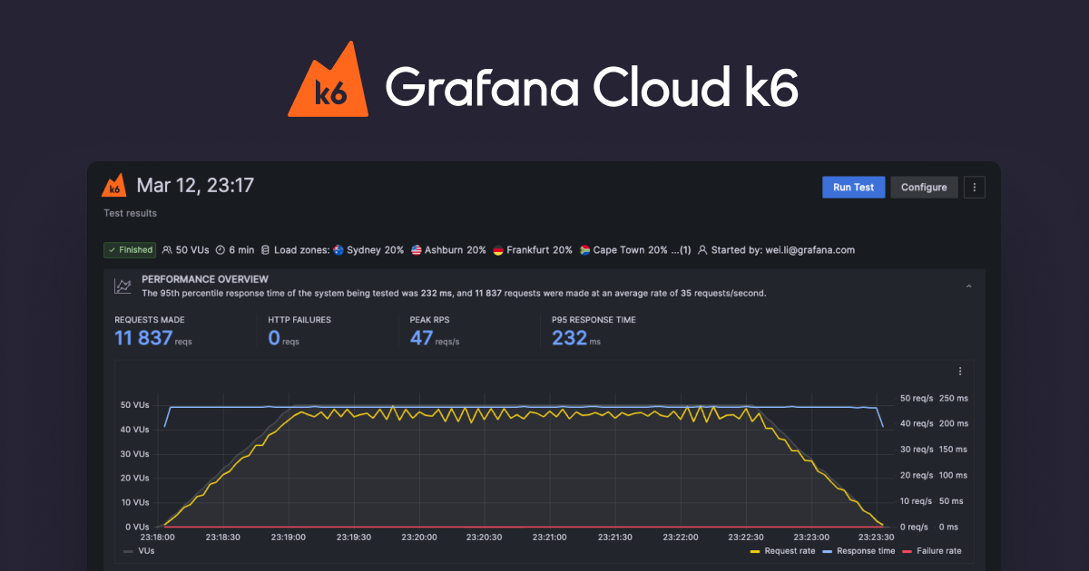
Task: Click the Run Test button
Action: 853,188
